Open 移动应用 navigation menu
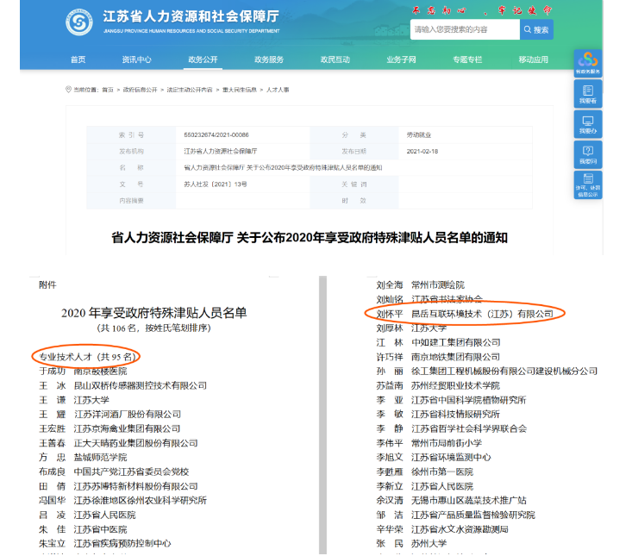This screenshot has height=556, width=632. coord(533,59)
